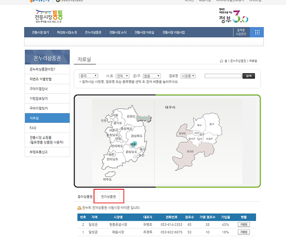The width and height of the screenshot is (286, 237).
Task: Select 인천 on the Korea map
Action: point(104,121)
